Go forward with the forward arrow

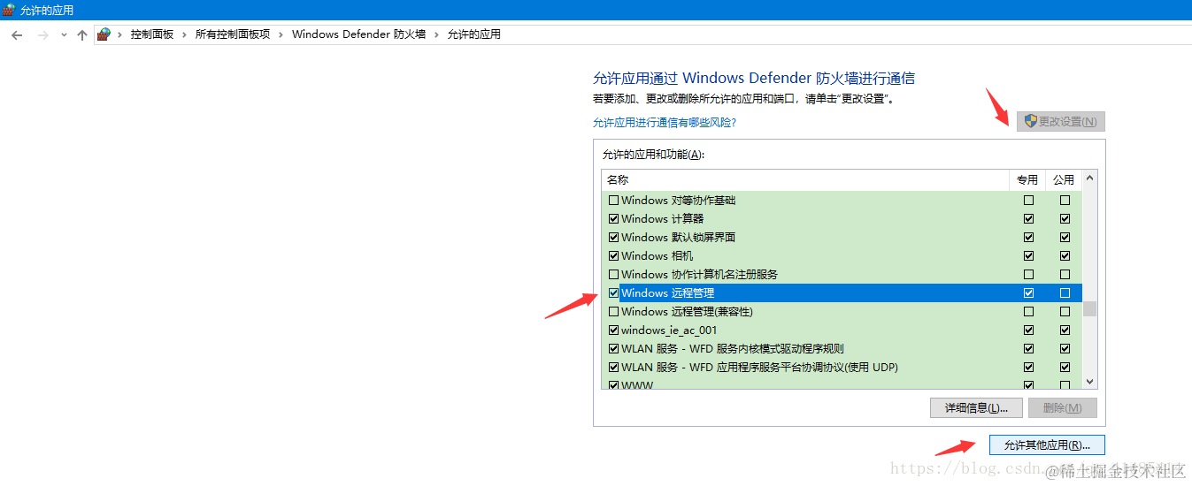tap(42, 34)
